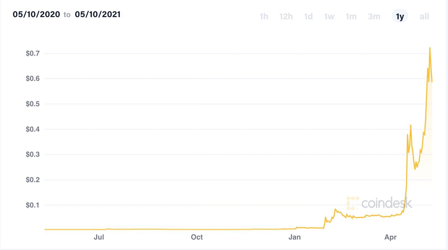Select the 1m time range

[351, 17]
